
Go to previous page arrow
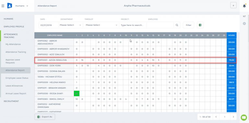pos(216,117)
